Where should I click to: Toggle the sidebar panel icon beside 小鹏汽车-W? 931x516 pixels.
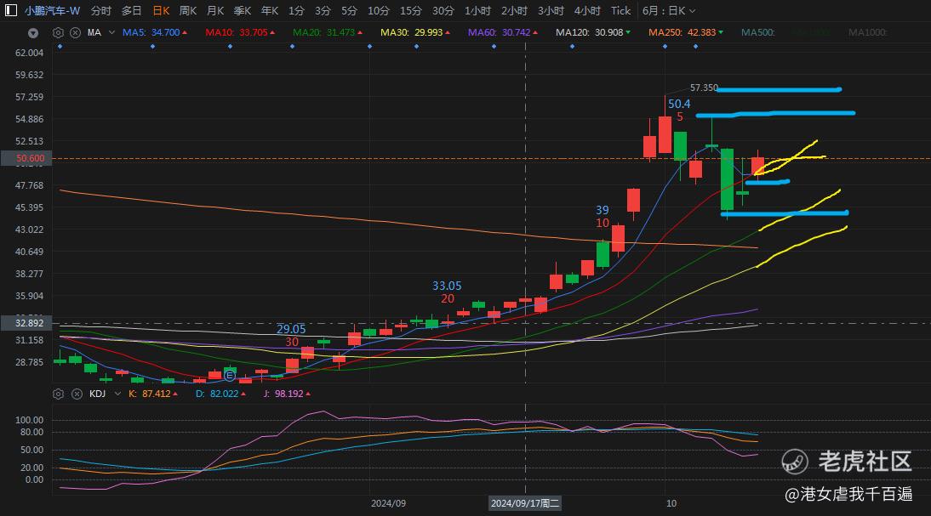click(11, 11)
